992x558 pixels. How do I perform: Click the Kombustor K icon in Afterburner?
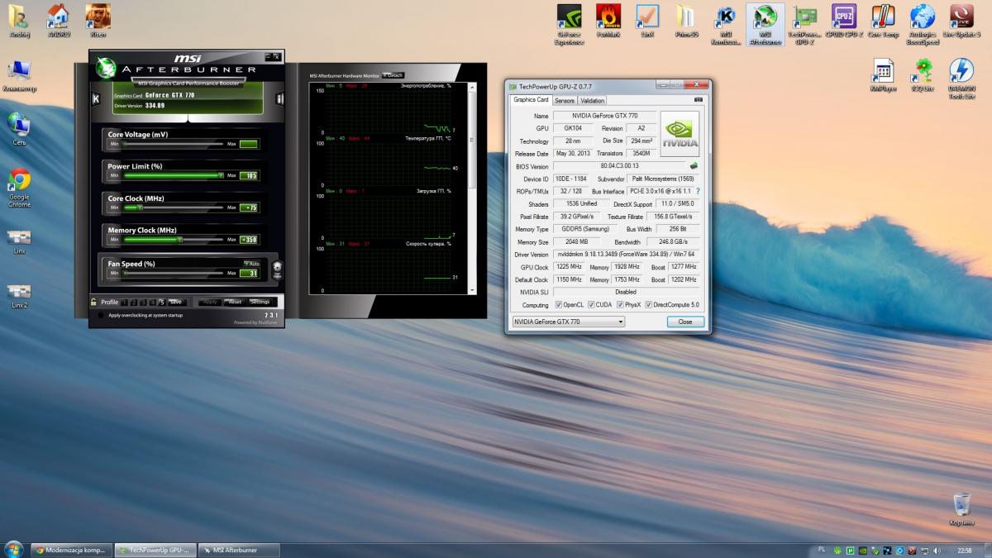[96, 99]
